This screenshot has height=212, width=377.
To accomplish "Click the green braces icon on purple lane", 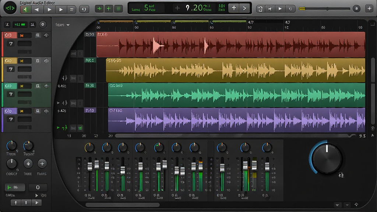I will [64, 128].
